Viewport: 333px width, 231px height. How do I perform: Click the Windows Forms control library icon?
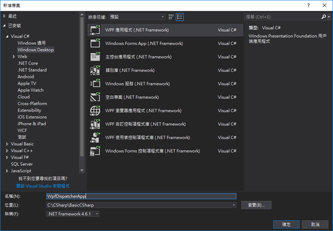(95, 151)
